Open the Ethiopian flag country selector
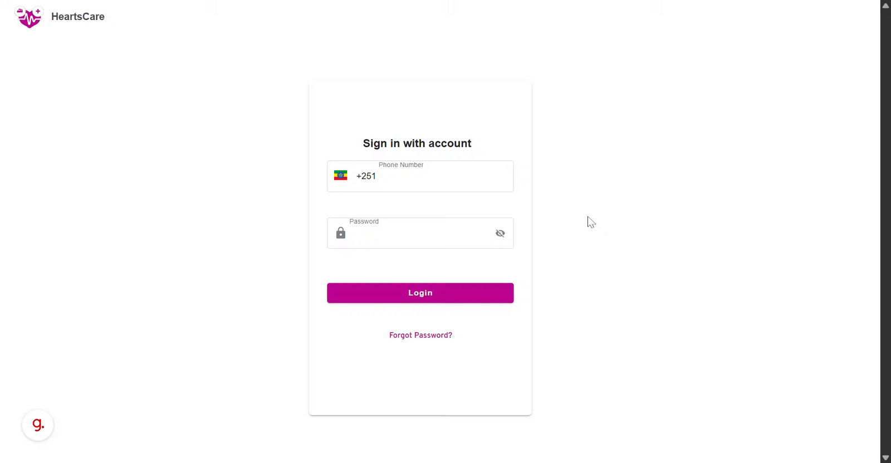The image size is (891, 463). pyautogui.click(x=340, y=176)
